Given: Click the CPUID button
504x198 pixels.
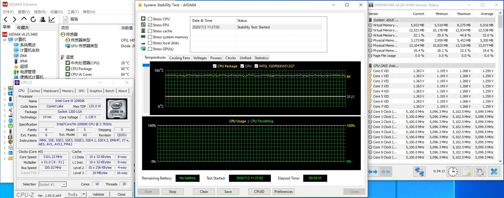Looking at the screenshot, I should coord(259,192).
